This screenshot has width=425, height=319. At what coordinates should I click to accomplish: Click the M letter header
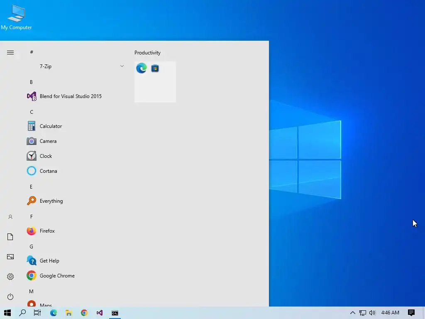pos(32,291)
